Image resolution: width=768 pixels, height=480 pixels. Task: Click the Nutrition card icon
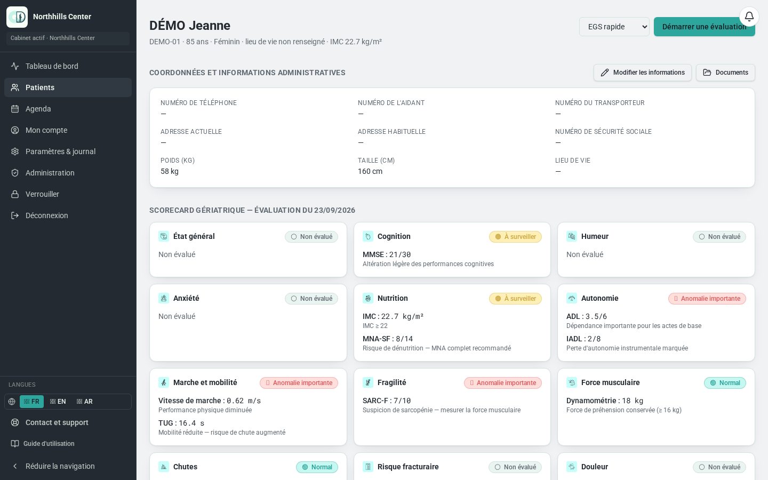[368, 298]
